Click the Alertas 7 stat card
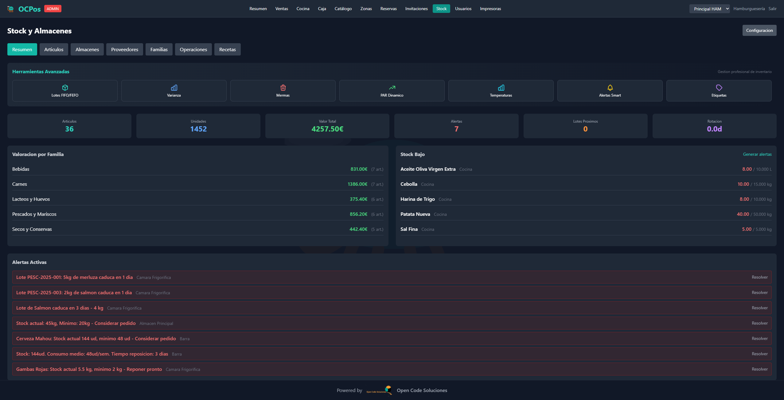This screenshot has width=784, height=400. (456, 126)
